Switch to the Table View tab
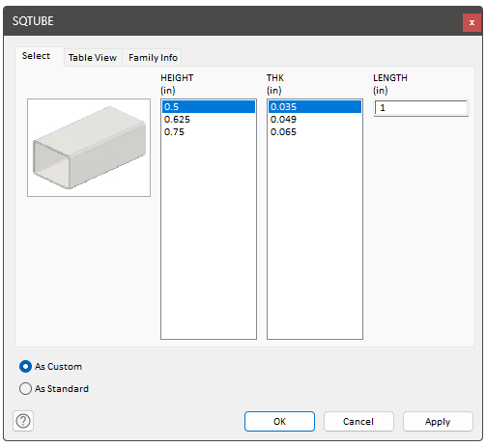Screen dimensions: 486x447 (93, 58)
